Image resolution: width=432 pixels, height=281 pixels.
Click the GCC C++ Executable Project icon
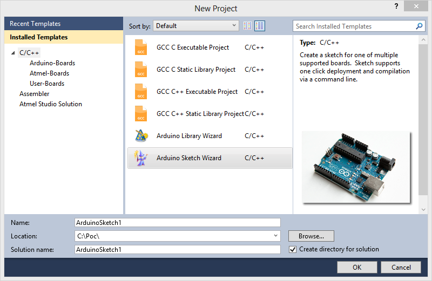[141, 91]
